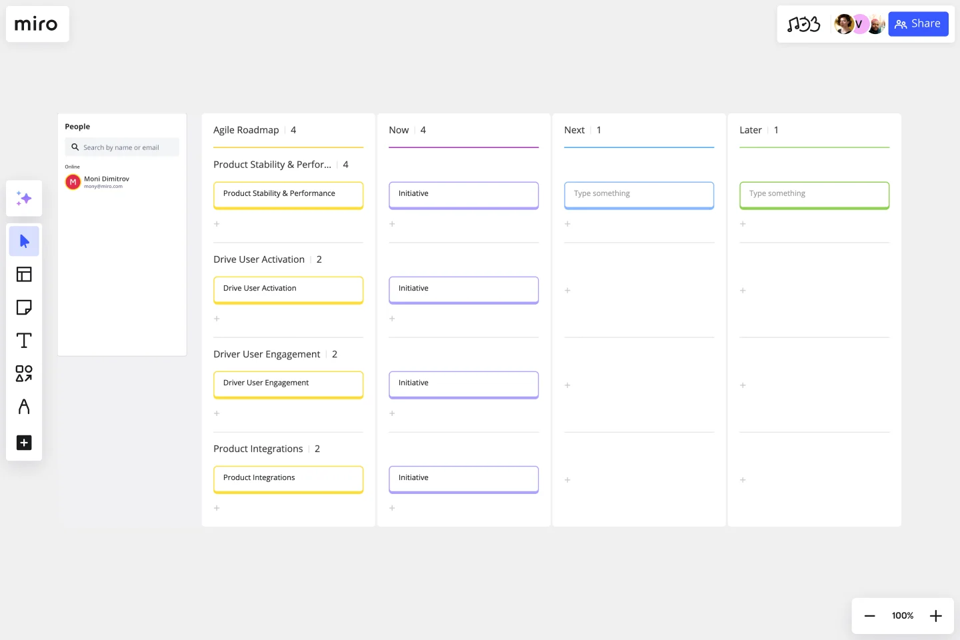Add card below Product Integrations card

217,508
